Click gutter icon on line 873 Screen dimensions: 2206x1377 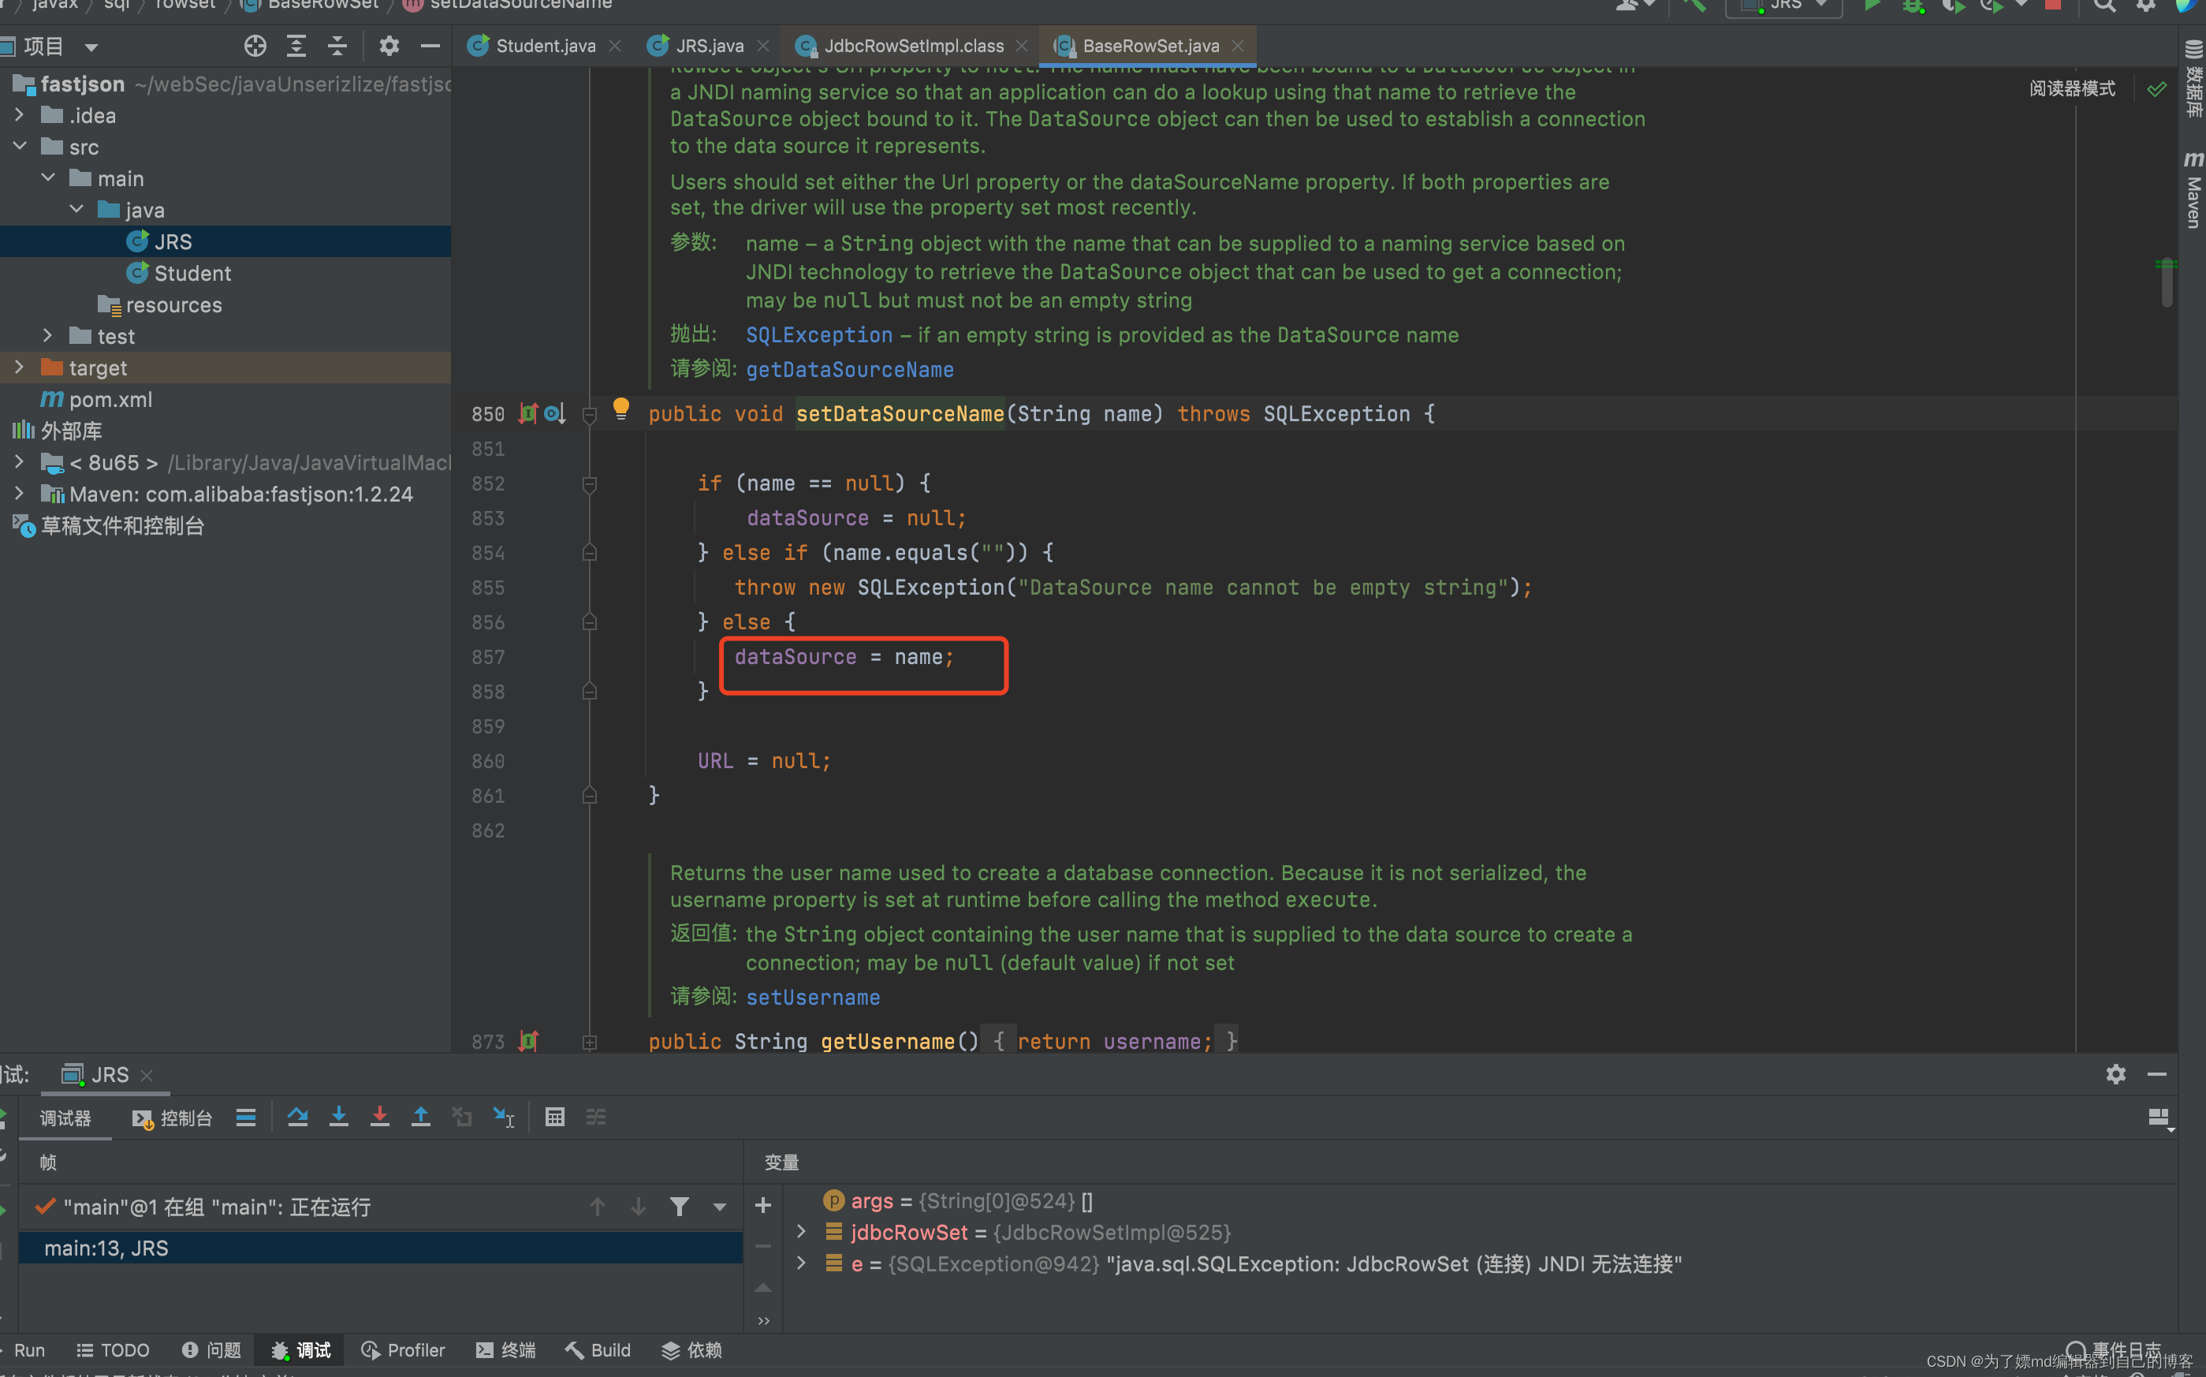click(528, 1041)
